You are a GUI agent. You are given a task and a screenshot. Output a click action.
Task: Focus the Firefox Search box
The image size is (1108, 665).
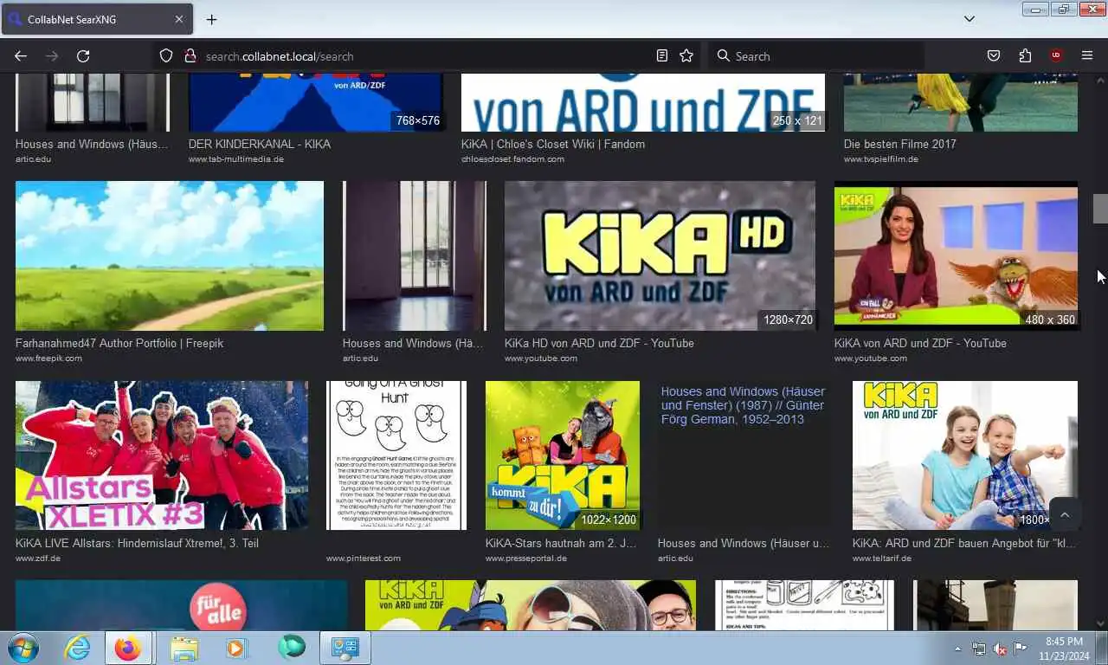[x=816, y=56]
